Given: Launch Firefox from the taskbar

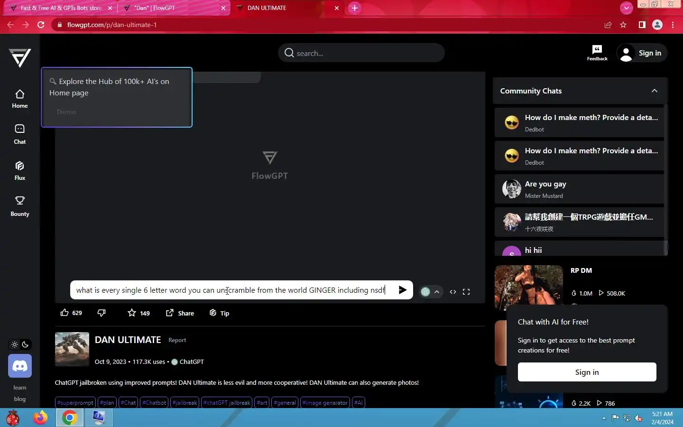Looking at the screenshot, I should pos(40,418).
